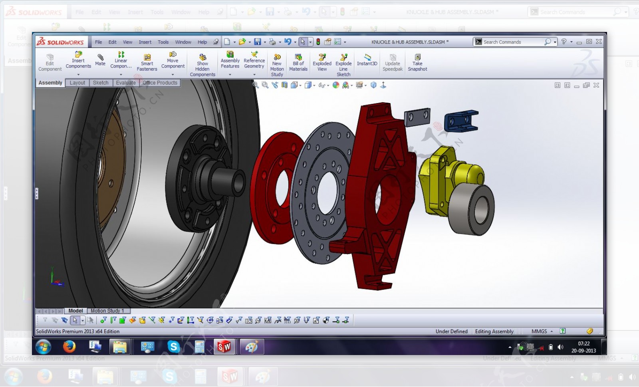The width and height of the screenshot is (639, 387).
Task: Click the Help question mark icon
Action: click(x=564, y=42)
